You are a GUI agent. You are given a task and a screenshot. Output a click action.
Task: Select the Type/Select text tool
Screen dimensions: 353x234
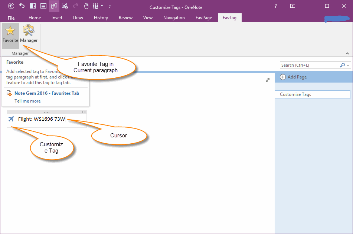pyautogui.click(x=54, y=6)
